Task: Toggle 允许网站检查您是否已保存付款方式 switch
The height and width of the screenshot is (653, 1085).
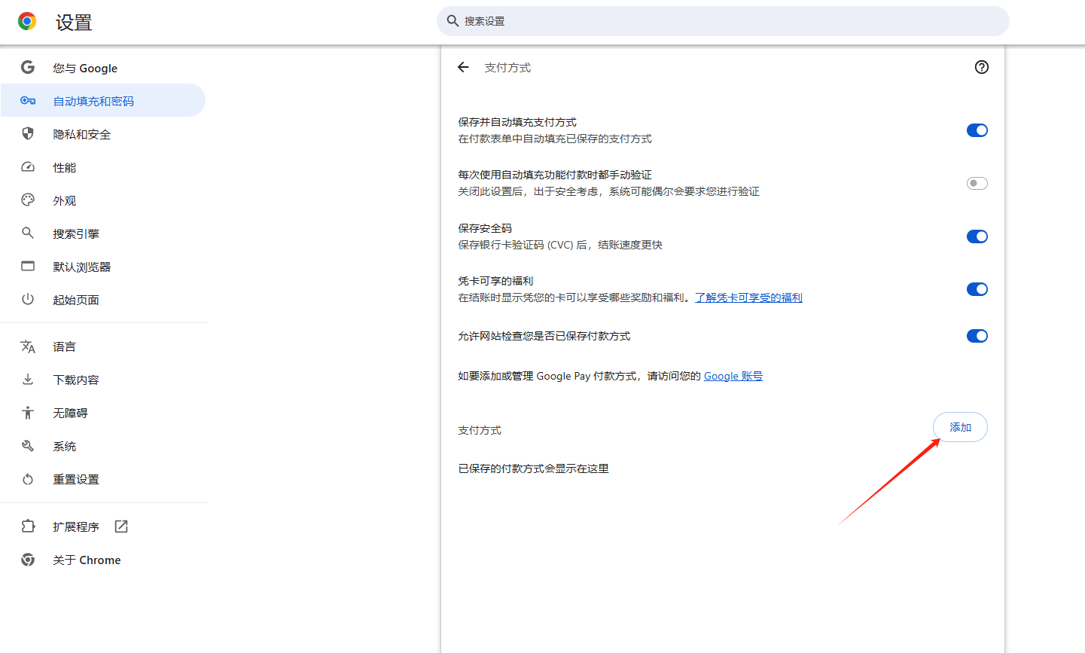Action: point(977,336)
